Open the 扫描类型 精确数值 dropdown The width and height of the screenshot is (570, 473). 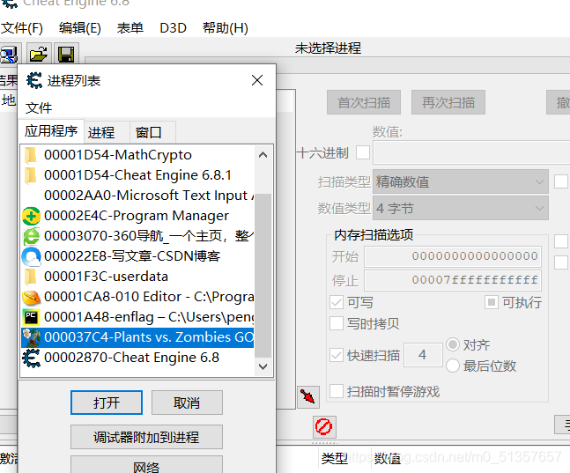coord(461,181)
